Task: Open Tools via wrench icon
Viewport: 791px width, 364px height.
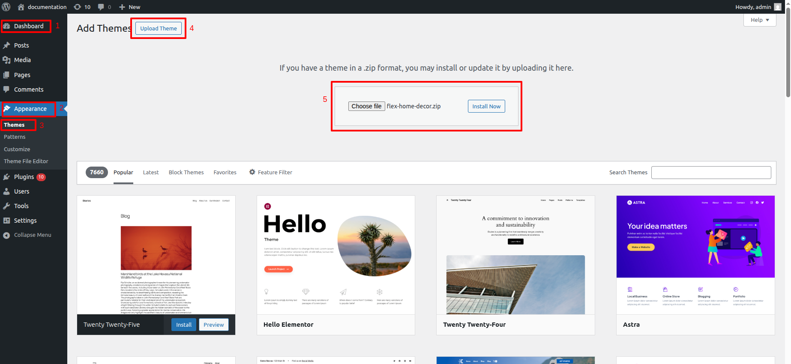Action: (6, 206)
